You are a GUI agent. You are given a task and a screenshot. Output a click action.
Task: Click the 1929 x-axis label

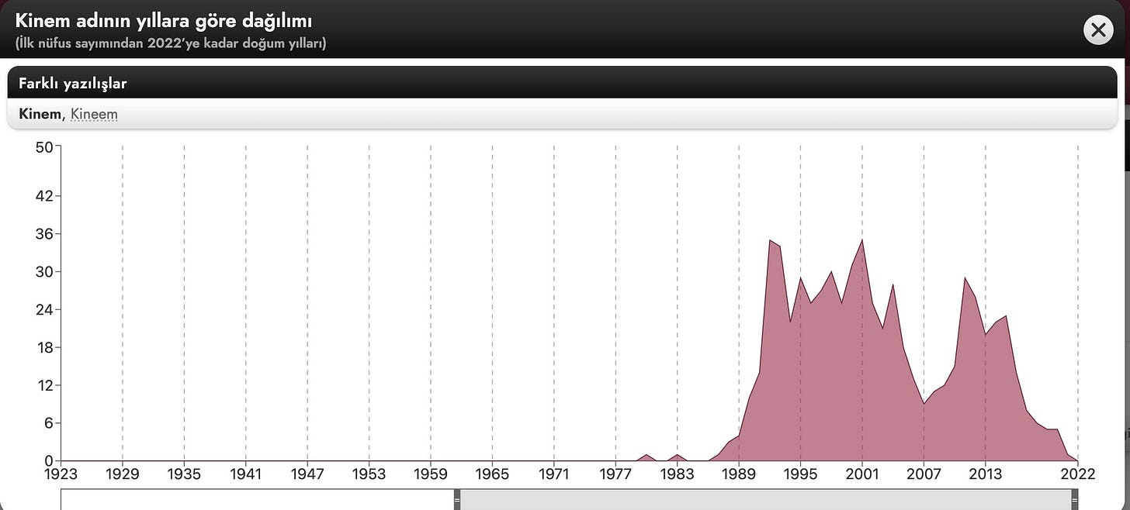click(123, 474)
